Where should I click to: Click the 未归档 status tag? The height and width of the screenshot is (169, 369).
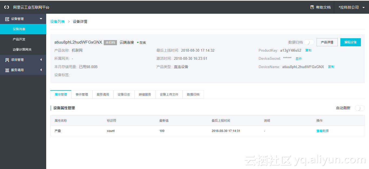pos(110,43)
